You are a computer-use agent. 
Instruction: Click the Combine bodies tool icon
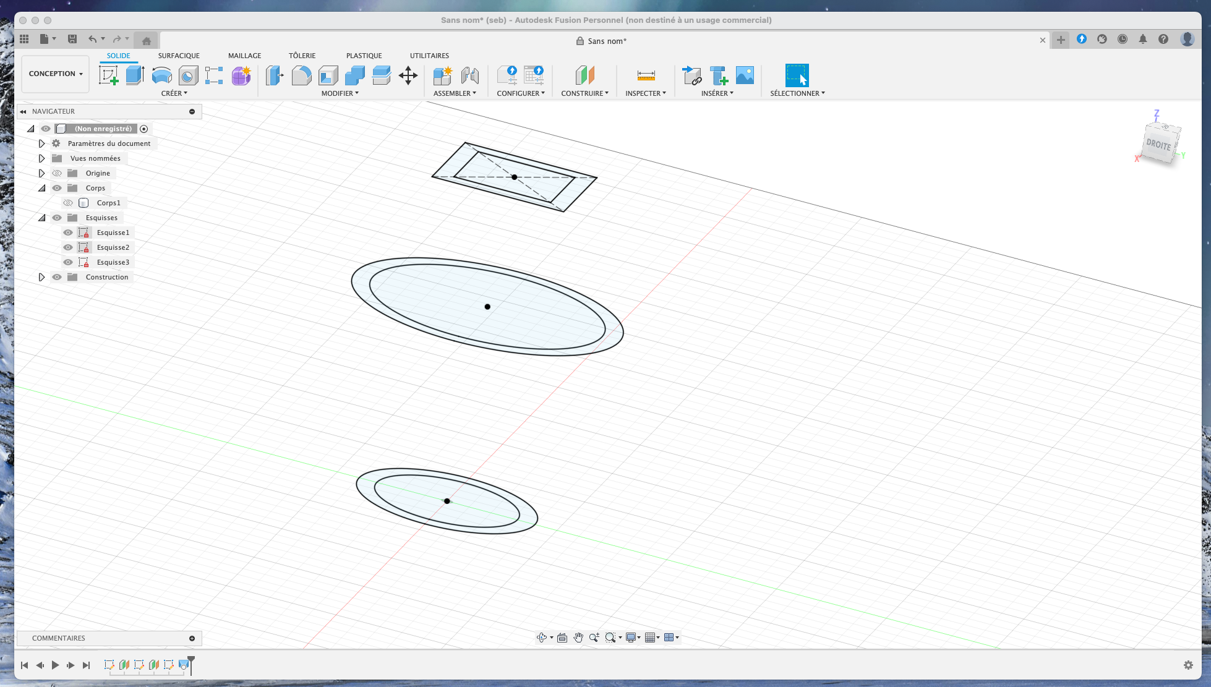tap(355, 75)
